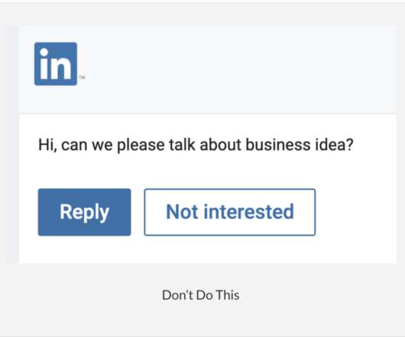Click the word "please" in the message
This screenshot has height=337, width=405.
point(141,146)
